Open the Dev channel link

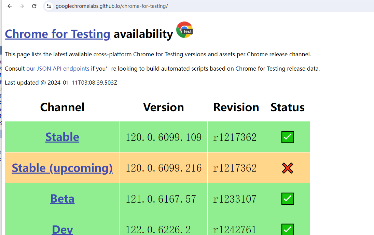[x=62, y=230]
